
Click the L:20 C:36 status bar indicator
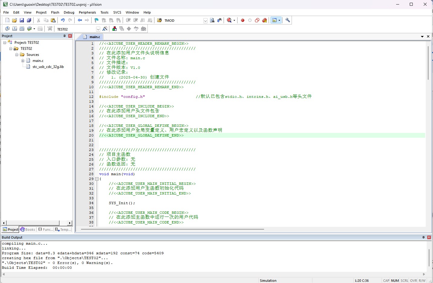click(362, 281)
